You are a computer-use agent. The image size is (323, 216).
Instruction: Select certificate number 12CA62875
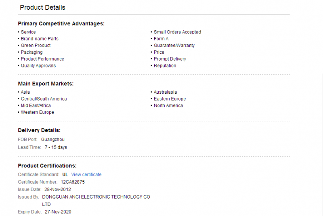73,182
